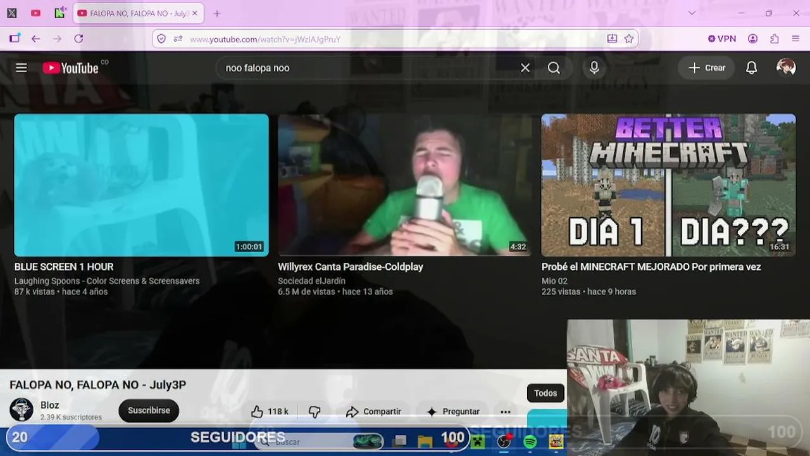
Task: Select the Todos filter chip
Action: coord(545,393)
